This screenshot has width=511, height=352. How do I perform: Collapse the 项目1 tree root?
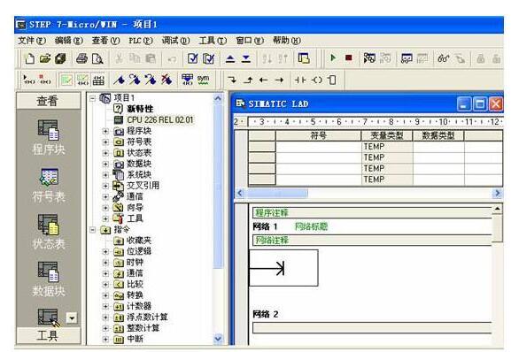click(x=93, y=98)
